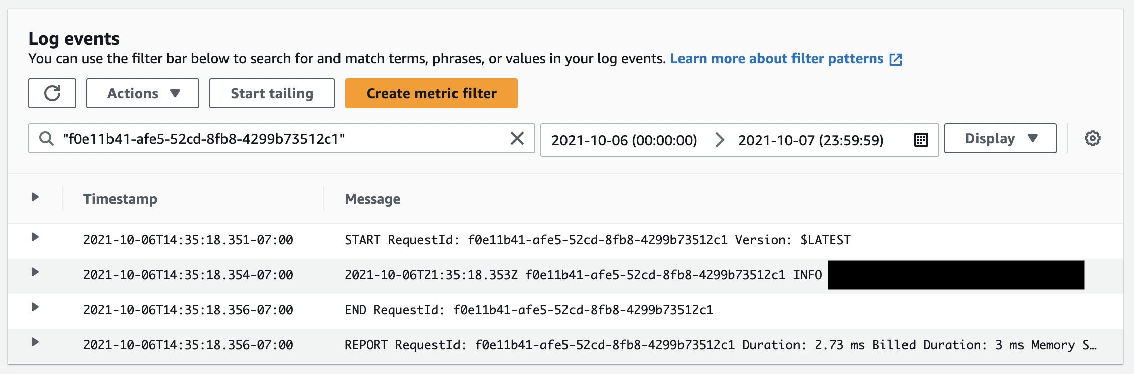Expand the END RequestId log row
Viewport: 1134px width, 374px height.
pyautogui.click(x=35, y=307)
